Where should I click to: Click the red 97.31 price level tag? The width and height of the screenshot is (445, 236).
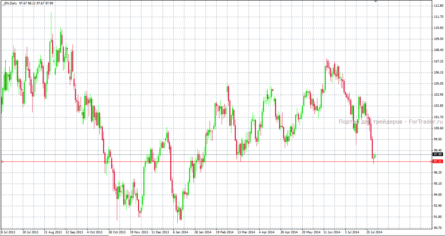click(x=437, y=161)
